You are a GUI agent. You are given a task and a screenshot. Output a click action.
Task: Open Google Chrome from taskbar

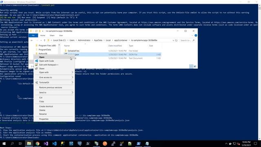point(38,144)
